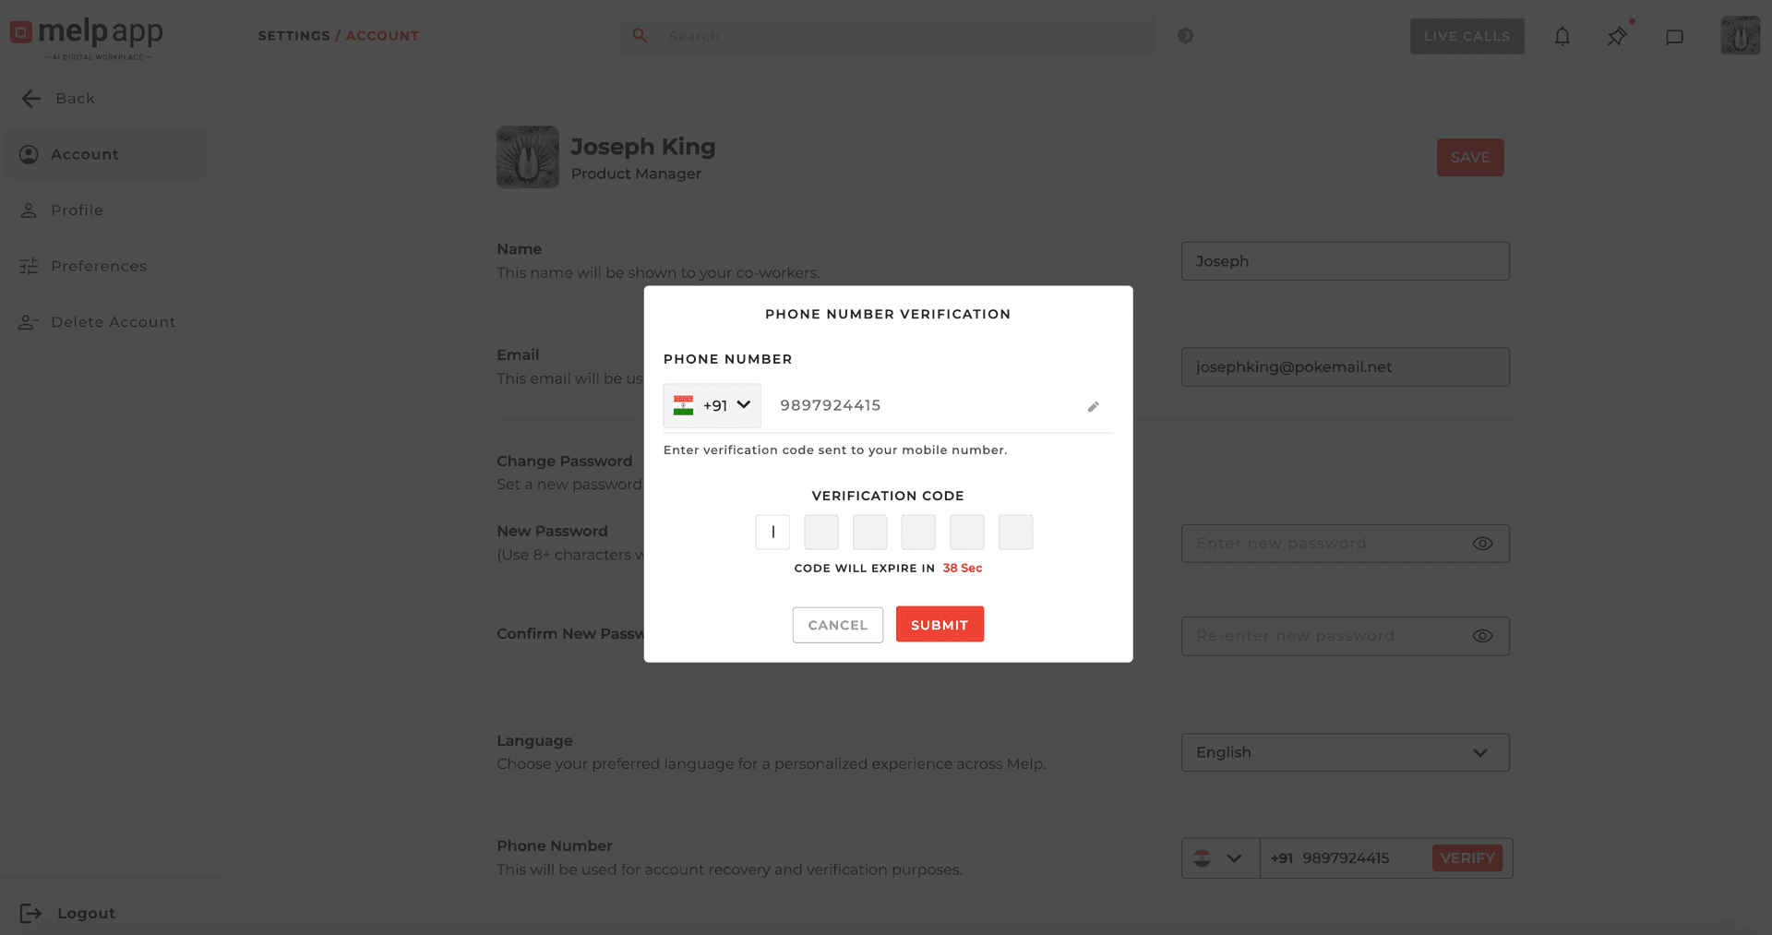
Task: Reveal password using eye icon next to Enter new password
Action: point(1482,544)
